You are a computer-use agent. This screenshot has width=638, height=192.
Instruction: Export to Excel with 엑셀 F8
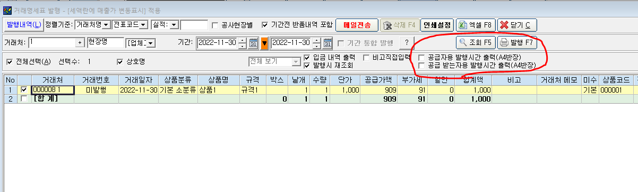coord(476,25)
